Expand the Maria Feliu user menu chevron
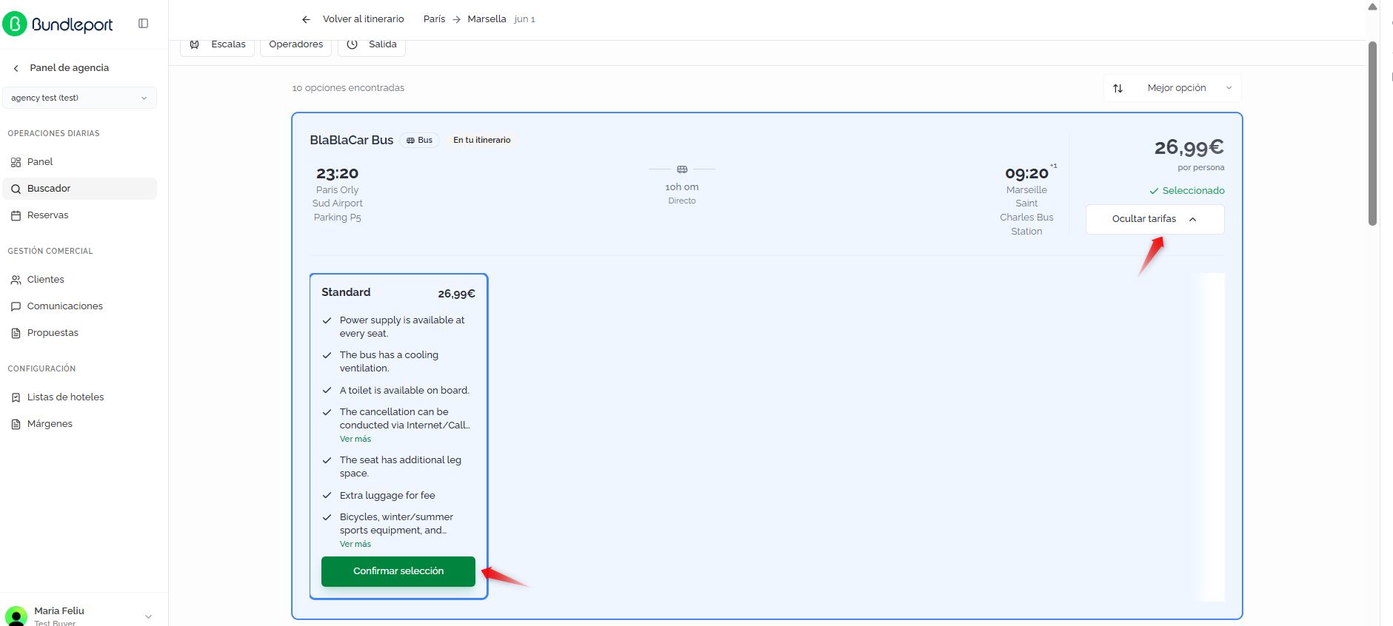 [148, 616]
